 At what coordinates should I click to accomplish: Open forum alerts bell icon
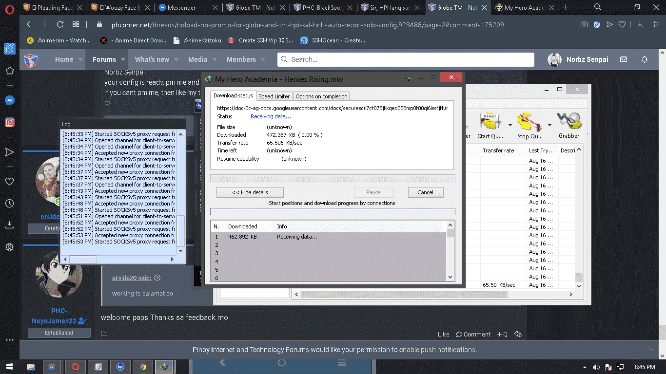[x=645, y=59]
